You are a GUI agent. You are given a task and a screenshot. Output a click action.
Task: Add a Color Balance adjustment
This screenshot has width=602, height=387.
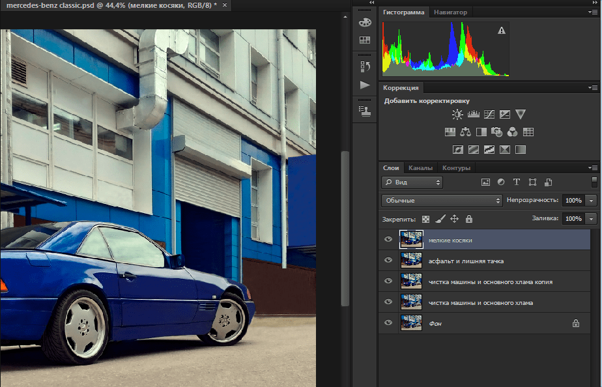click(x=466, y=132)
